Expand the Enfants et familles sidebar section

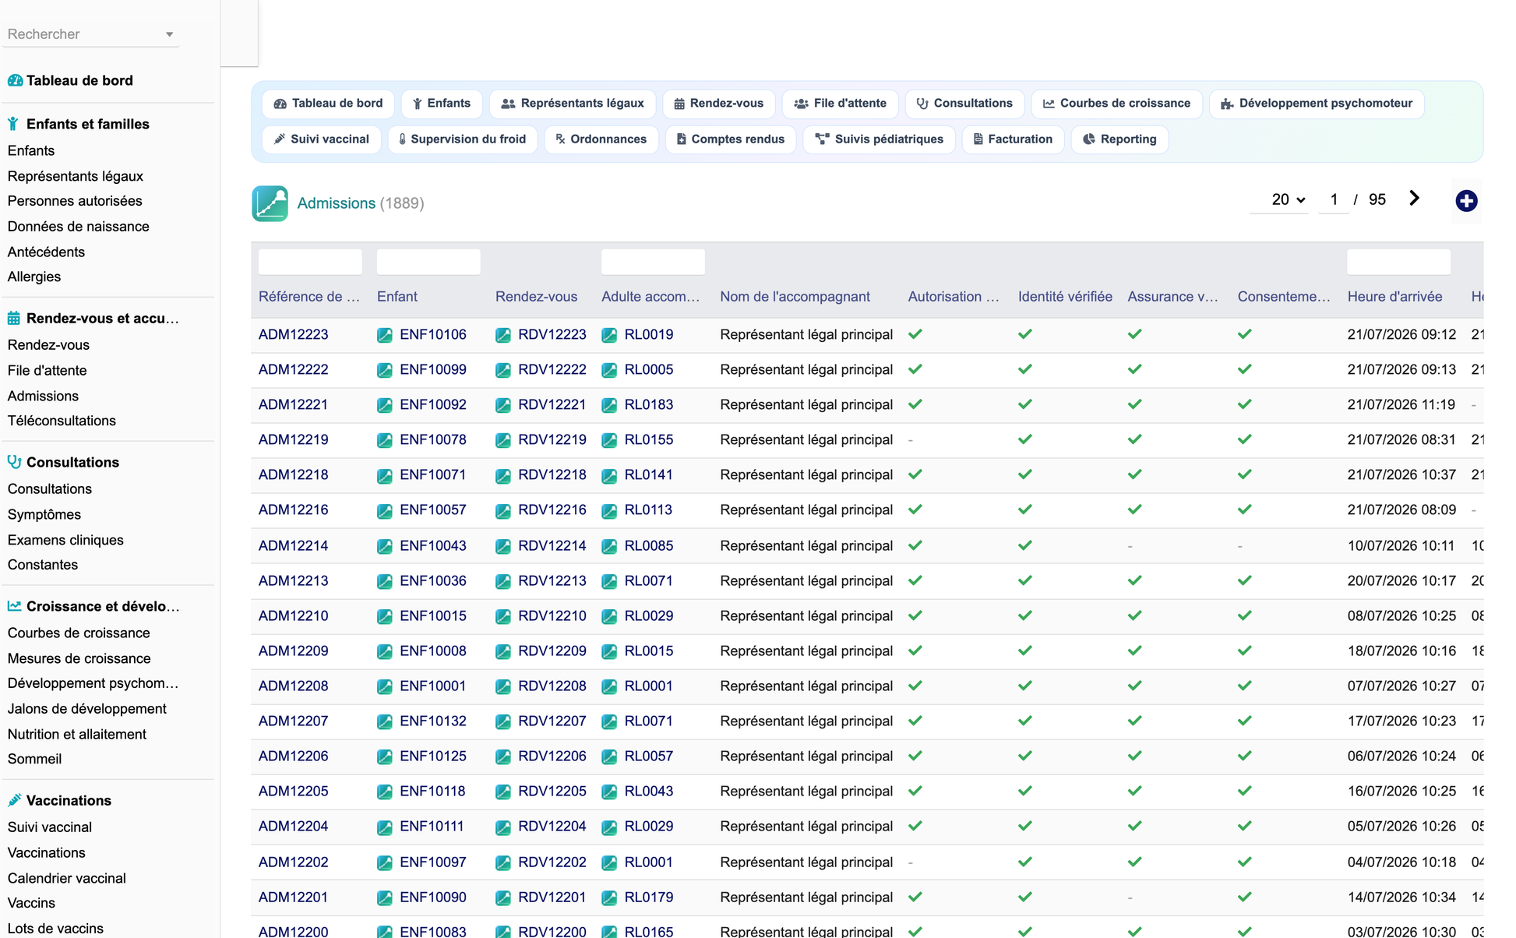[87, 124]
